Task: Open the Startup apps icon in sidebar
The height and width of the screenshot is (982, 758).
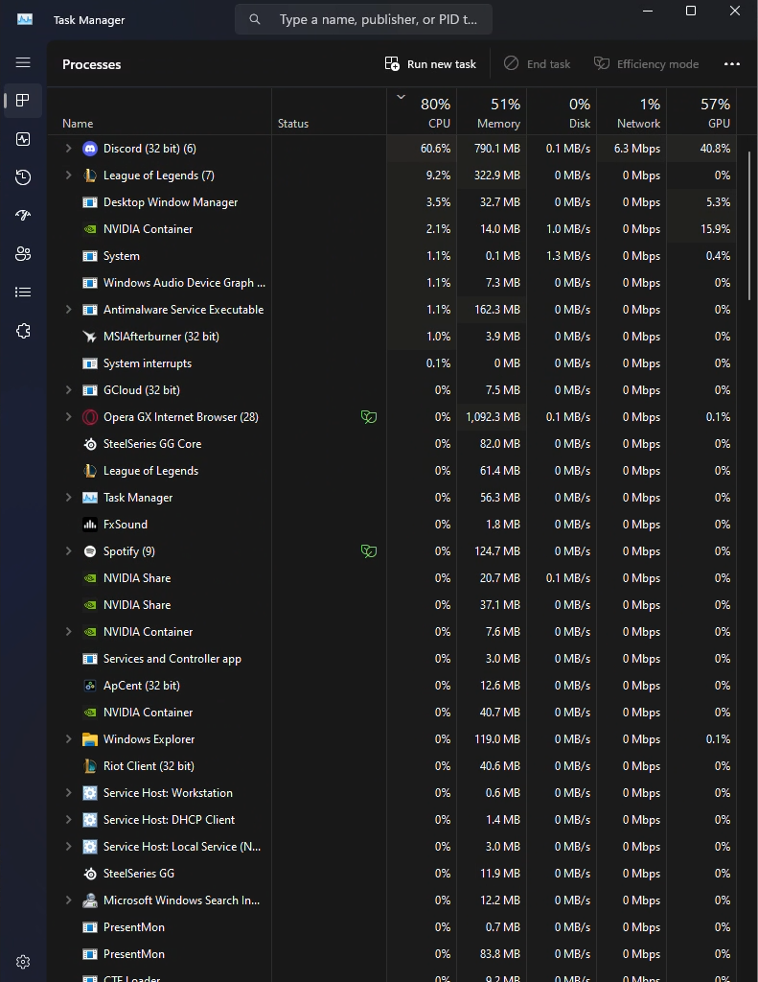Action: click(x=23, y=216)
